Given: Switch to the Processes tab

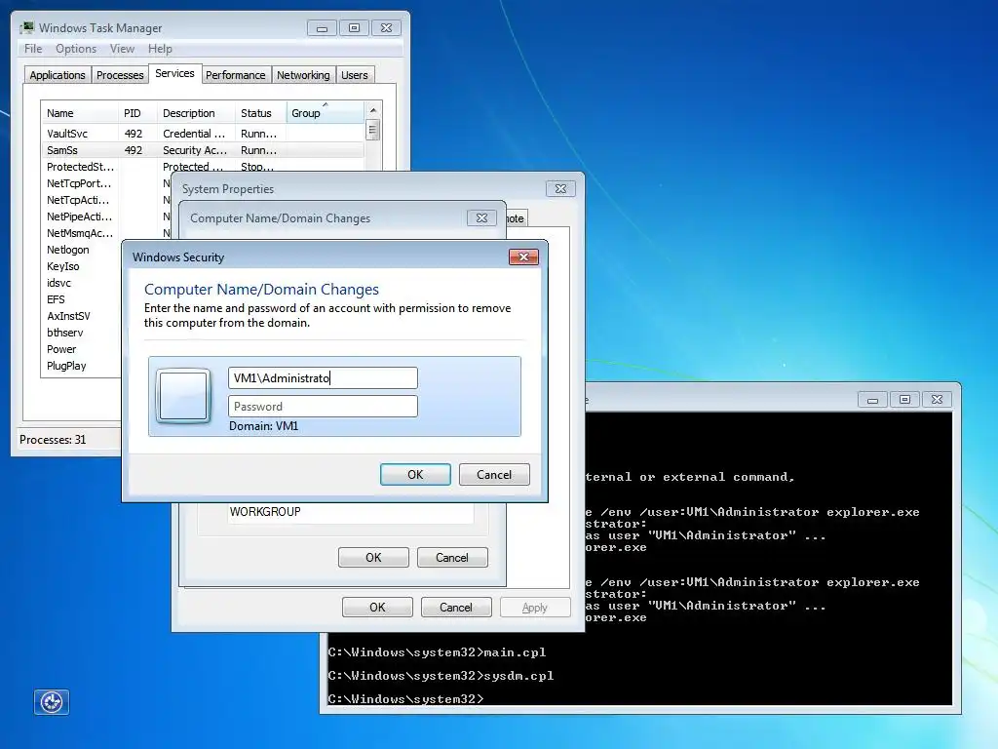Looking at the screenshot, I should click(x=120, y=75).
